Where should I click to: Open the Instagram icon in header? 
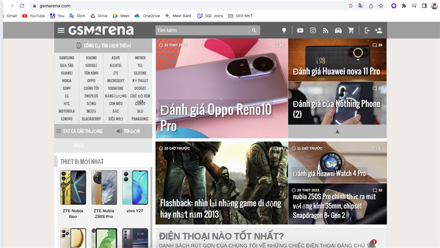pyautogui.click(x=313, y=30)
